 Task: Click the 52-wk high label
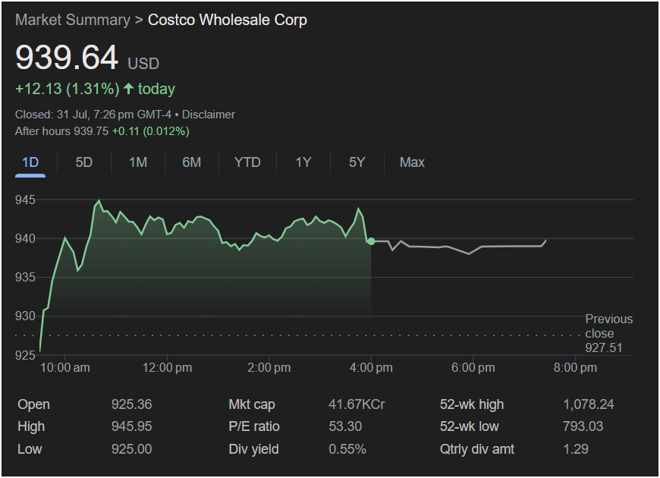tap(471, 404)
